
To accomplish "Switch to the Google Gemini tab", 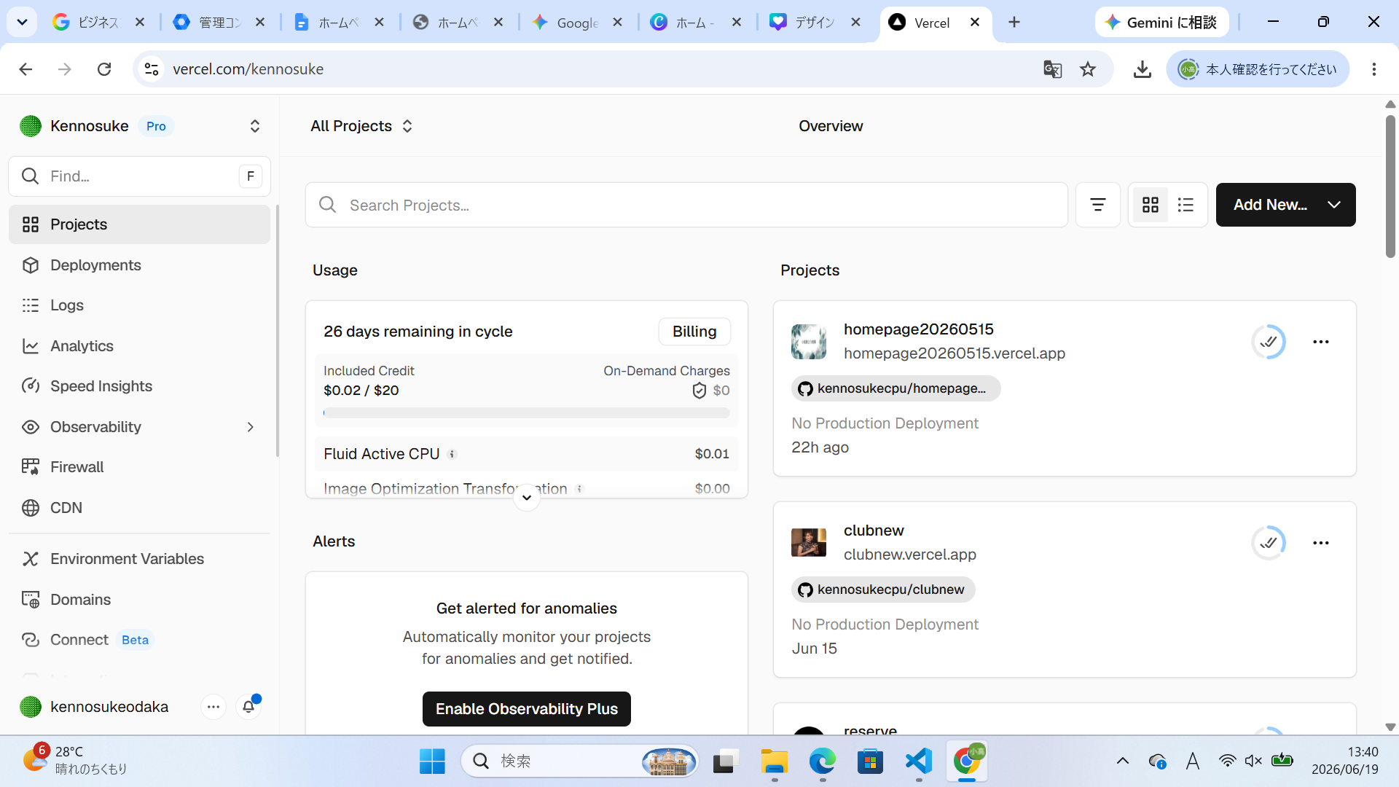I will coord(577,22).
